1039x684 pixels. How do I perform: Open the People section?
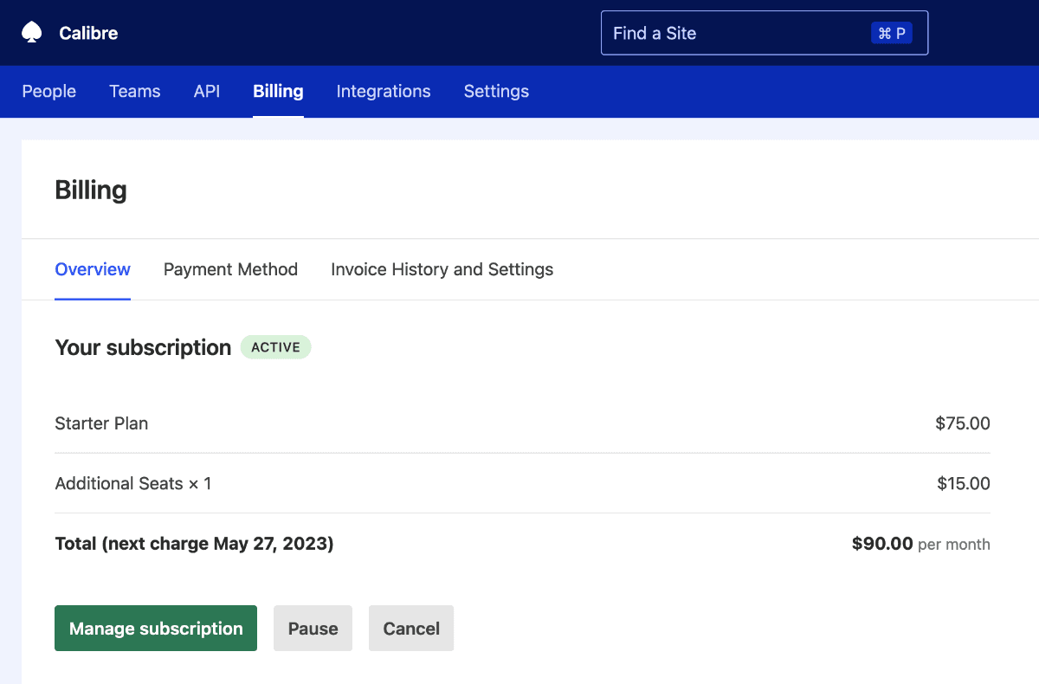(x=48, y=91)
